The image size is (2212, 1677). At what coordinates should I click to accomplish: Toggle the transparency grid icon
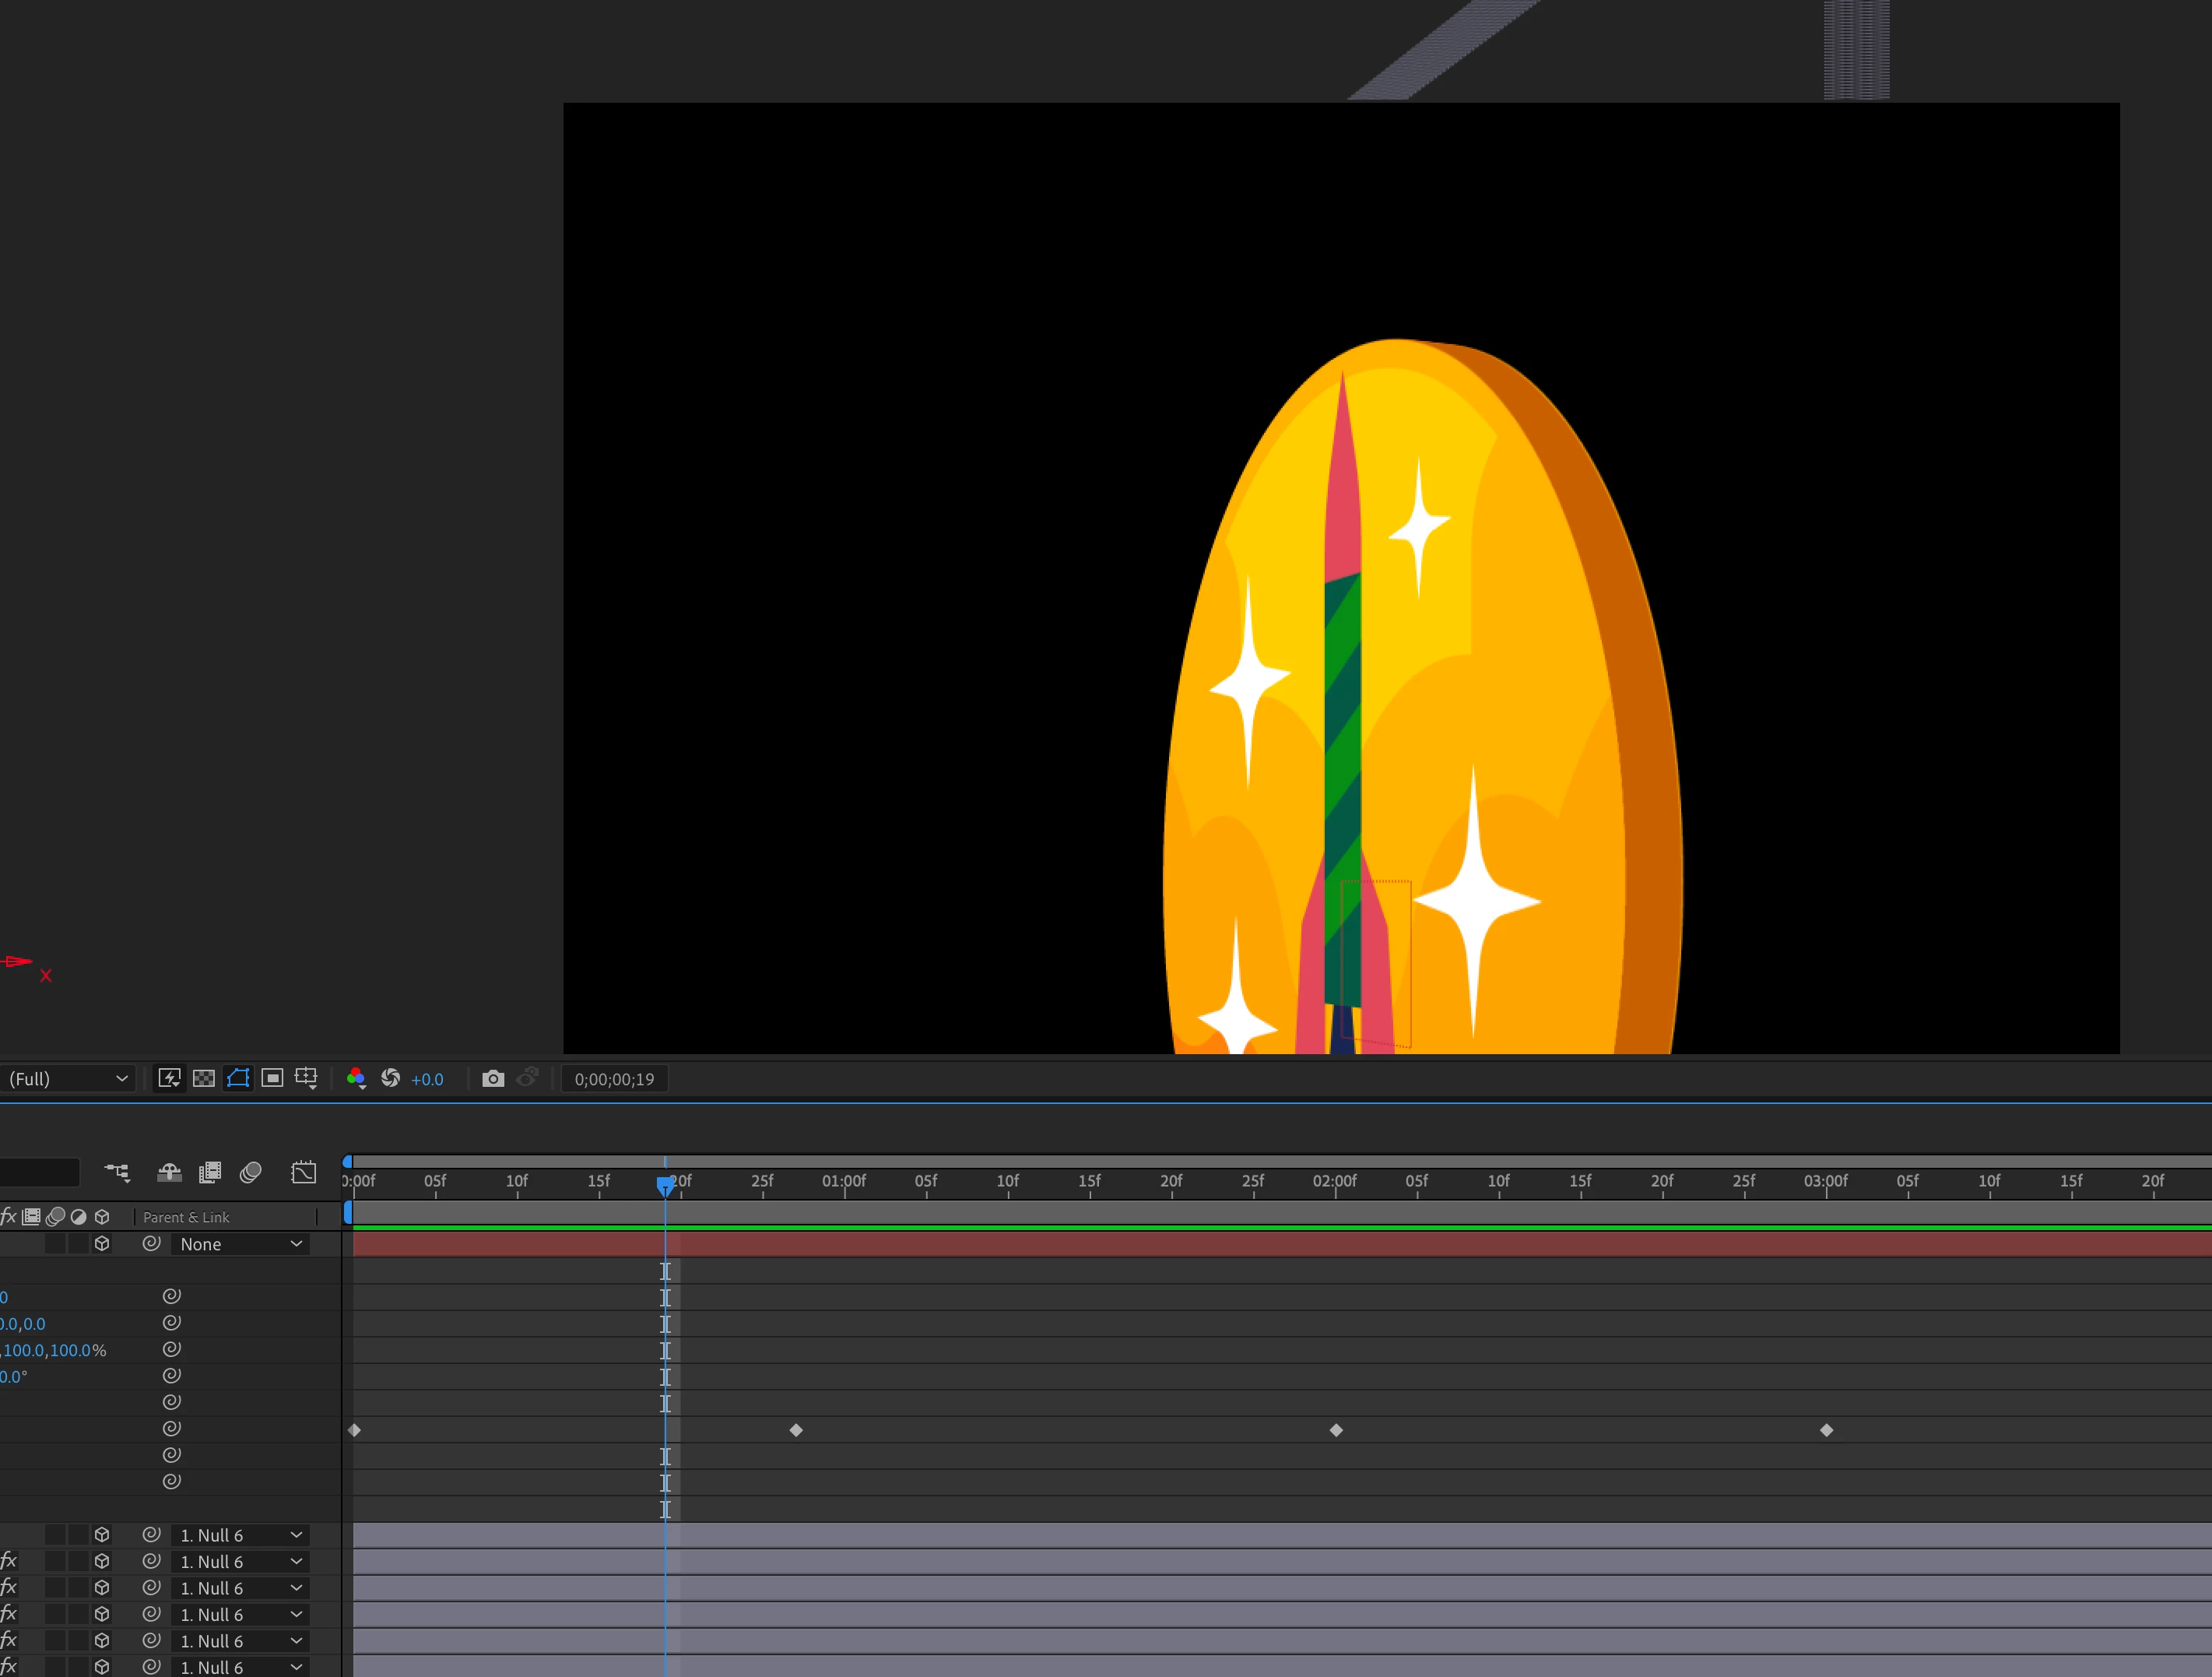click(x=204, y=1078)
